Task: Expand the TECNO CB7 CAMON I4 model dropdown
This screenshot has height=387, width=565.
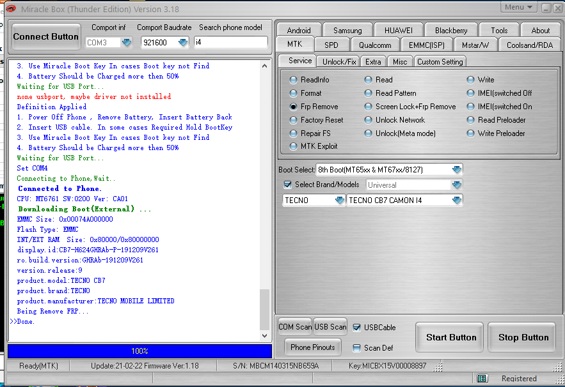Action: coord(456,201)
